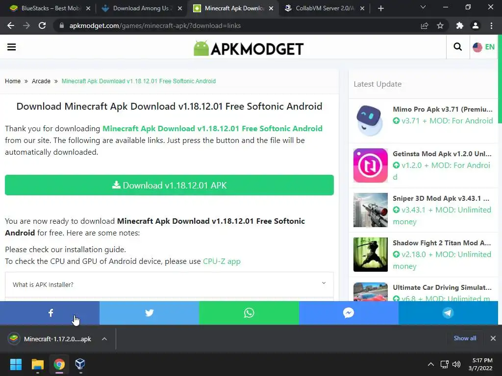Close the downloads bar

coord(493,338)
